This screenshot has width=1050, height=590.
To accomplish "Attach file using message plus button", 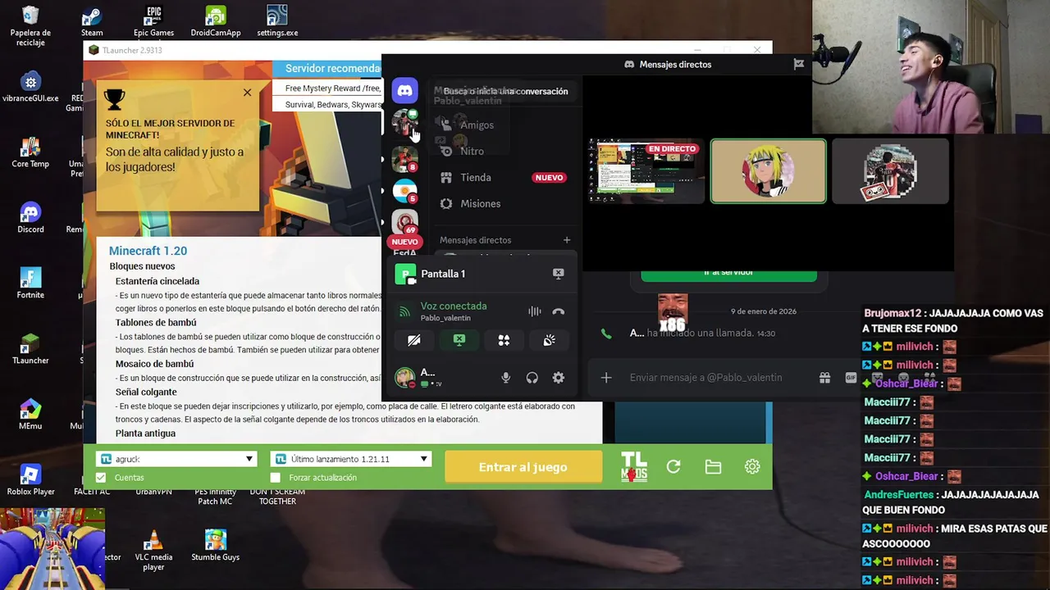I will (606, 378).
